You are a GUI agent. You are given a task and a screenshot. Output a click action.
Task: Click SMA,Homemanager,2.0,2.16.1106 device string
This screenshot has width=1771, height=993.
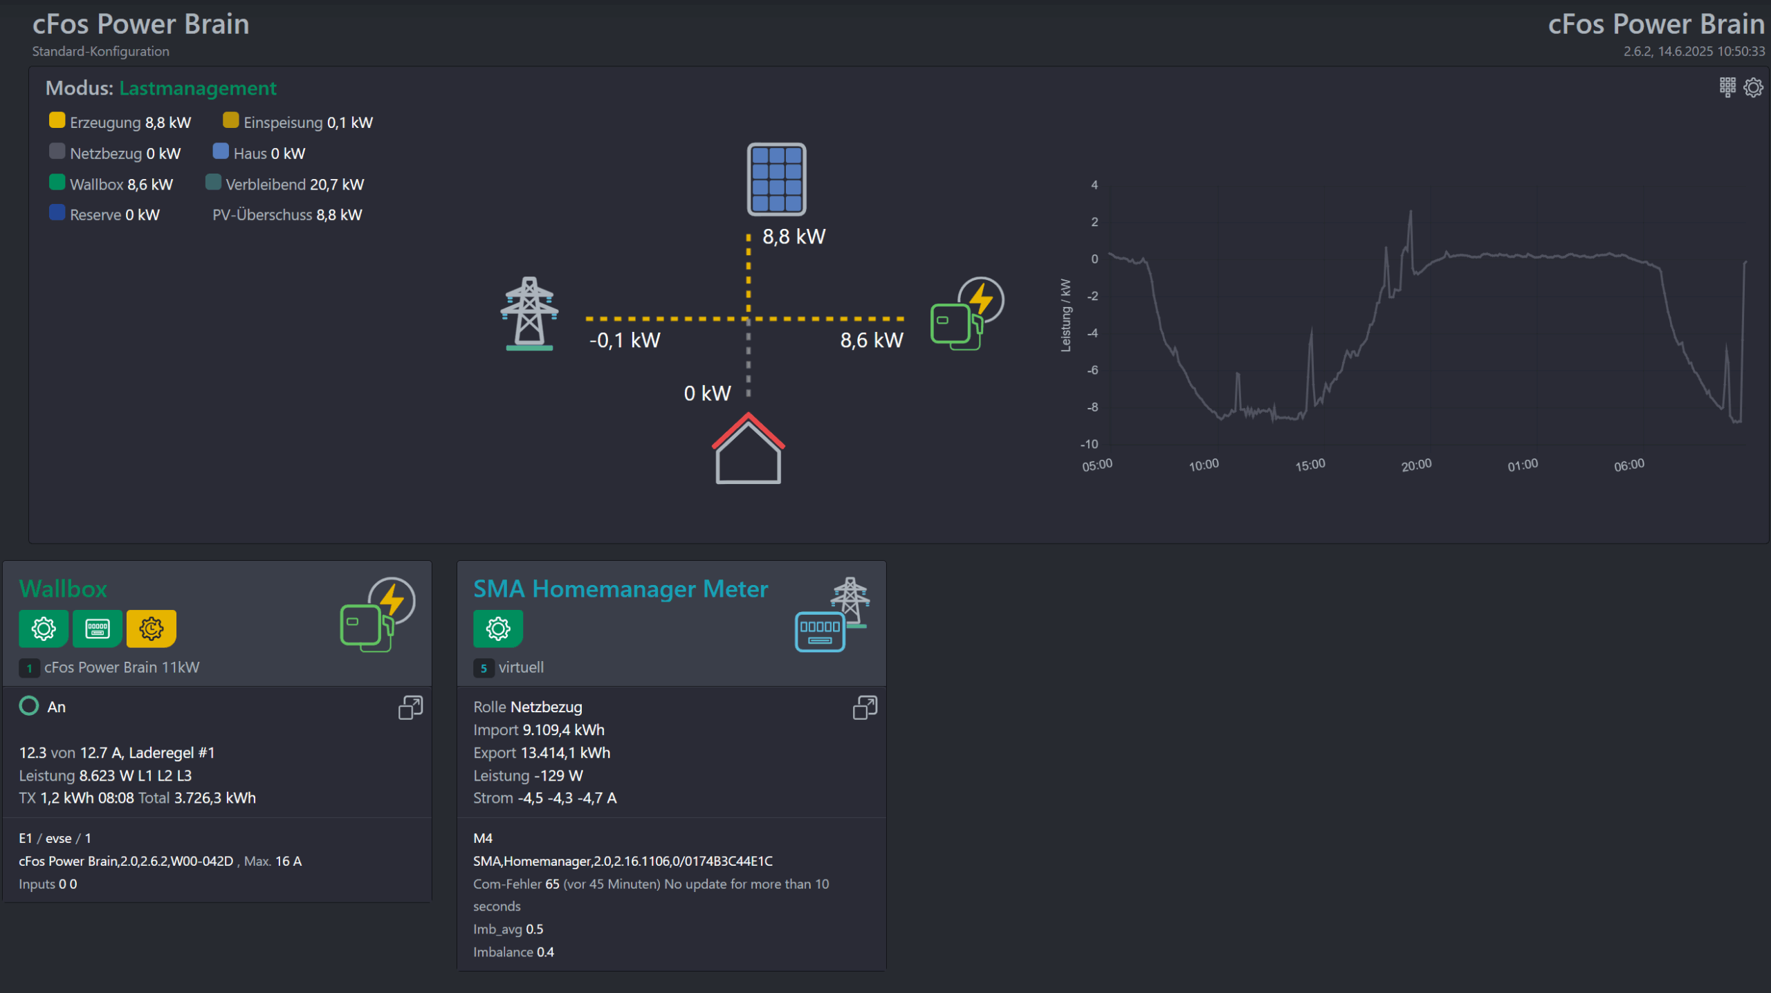tap(623, 861)
